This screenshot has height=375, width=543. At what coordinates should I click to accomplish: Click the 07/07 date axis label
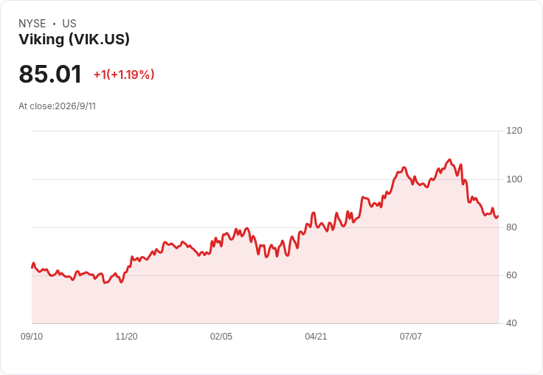[411, 336]
